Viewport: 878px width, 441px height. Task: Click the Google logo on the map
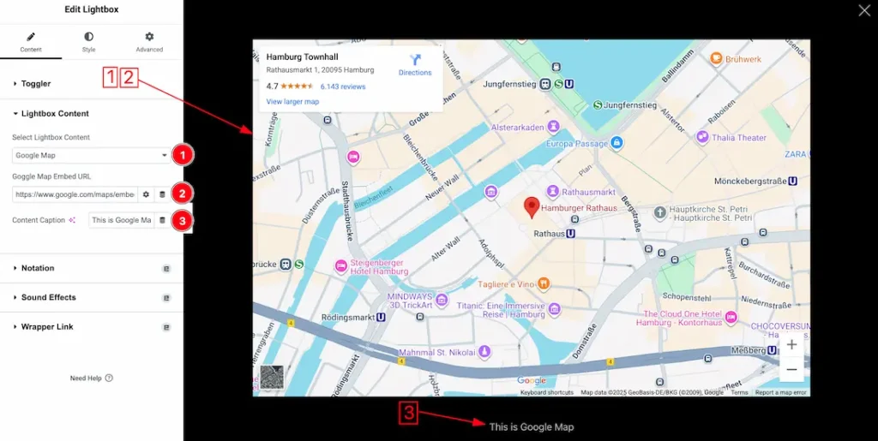coord(532,381)
